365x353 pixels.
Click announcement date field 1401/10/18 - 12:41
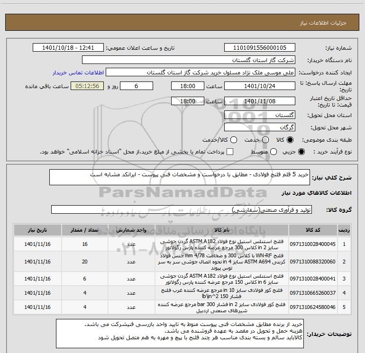(x=68, y=48)
